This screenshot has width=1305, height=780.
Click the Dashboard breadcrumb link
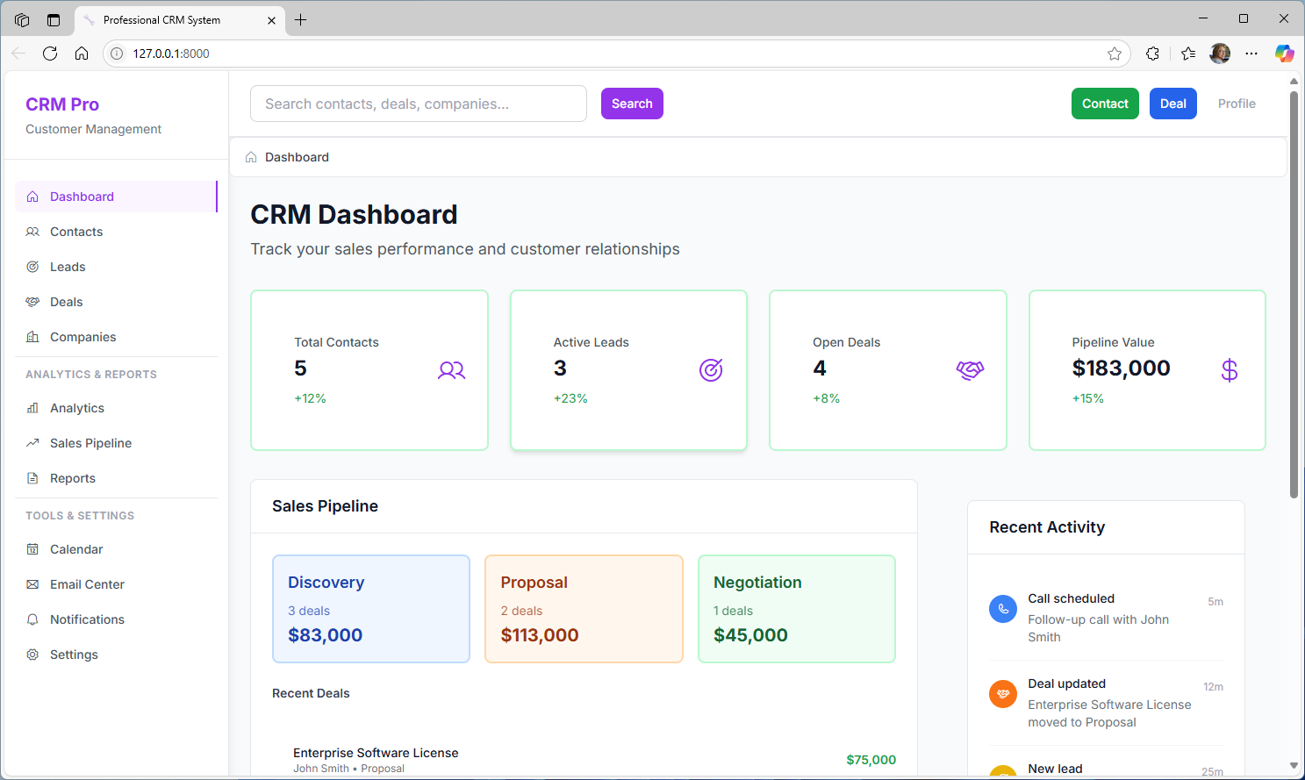297,157
